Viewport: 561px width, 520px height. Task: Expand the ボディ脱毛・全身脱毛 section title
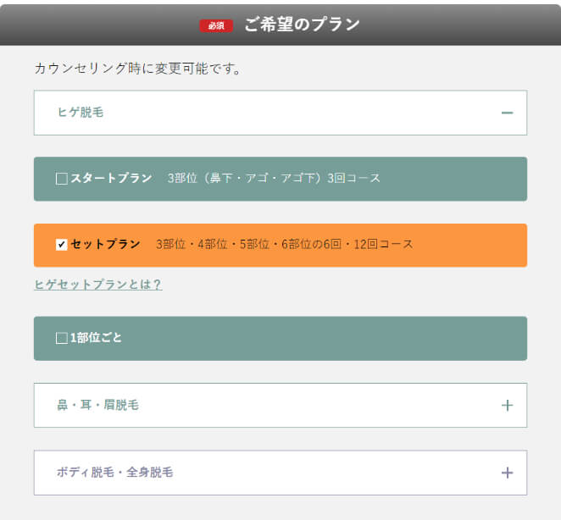[x=114, y=473]
